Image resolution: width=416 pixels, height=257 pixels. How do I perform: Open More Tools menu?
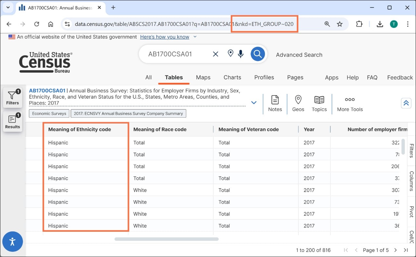[350, 104]
